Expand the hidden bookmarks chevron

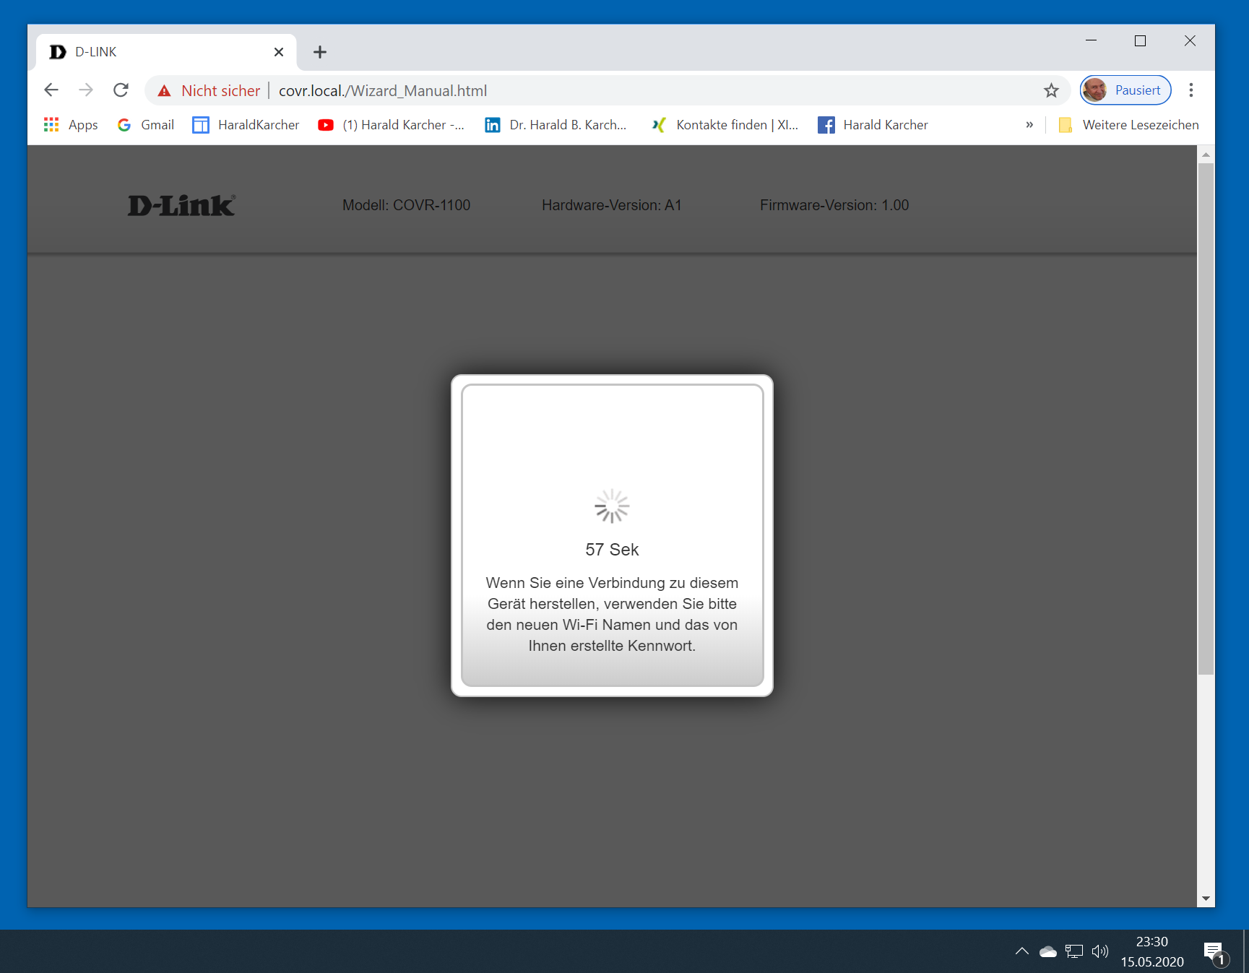pyautogui.click(x=1029, y=125)
